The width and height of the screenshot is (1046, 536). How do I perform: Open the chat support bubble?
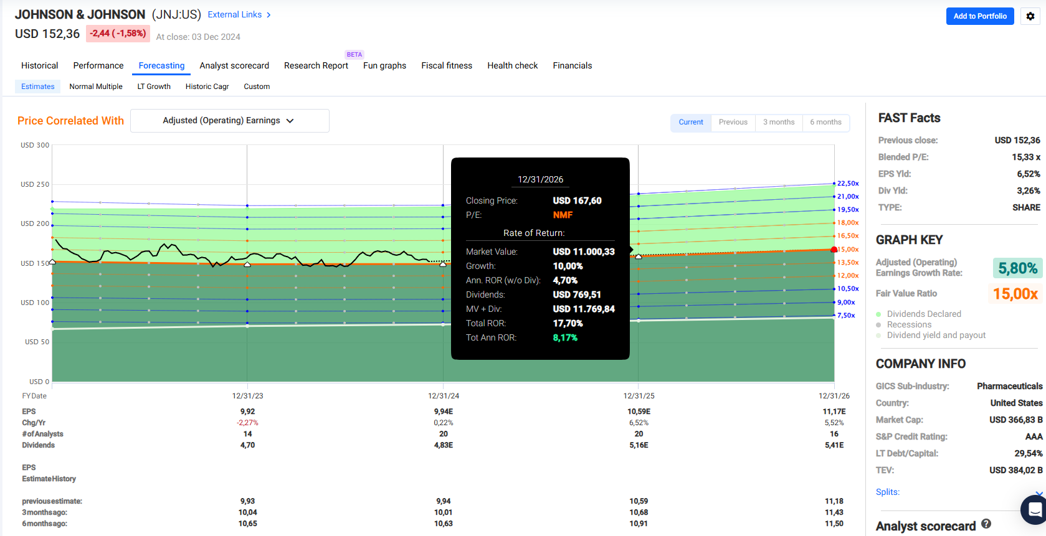pyautogui.click(x=1034, y=510)
